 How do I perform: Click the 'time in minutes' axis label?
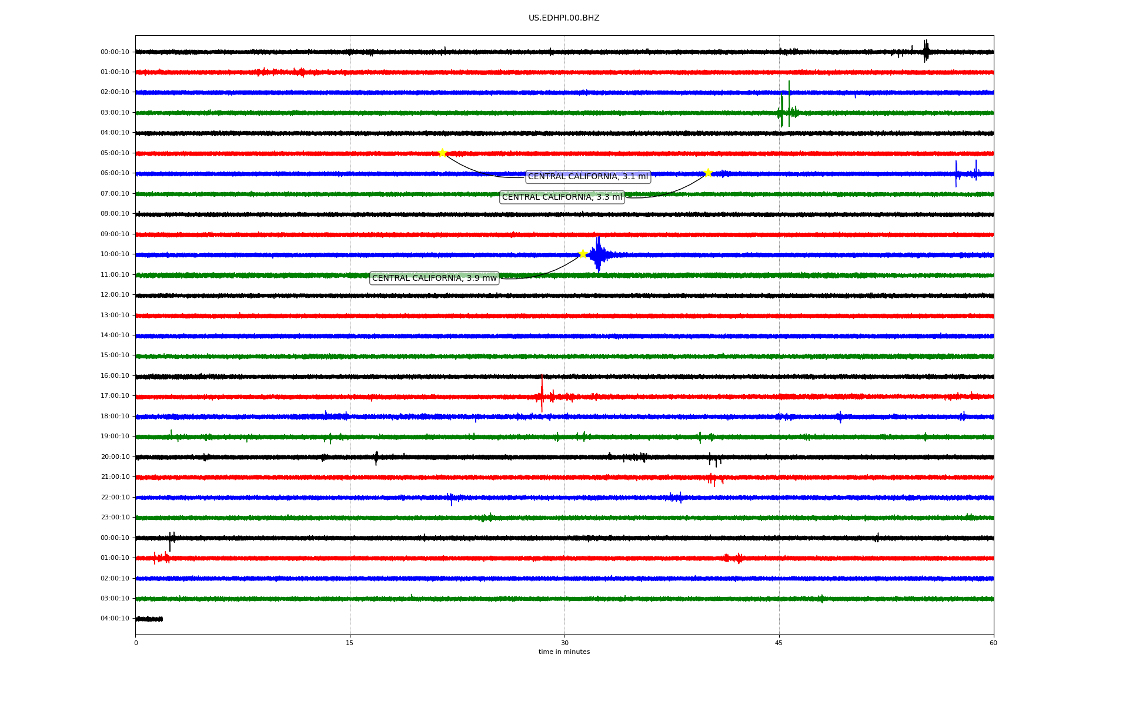coord(563,652)
